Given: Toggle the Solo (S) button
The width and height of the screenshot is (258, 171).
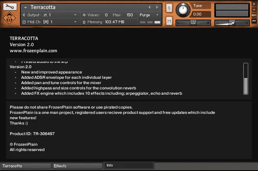Looking at the screenshot, I should click(169, 8).
